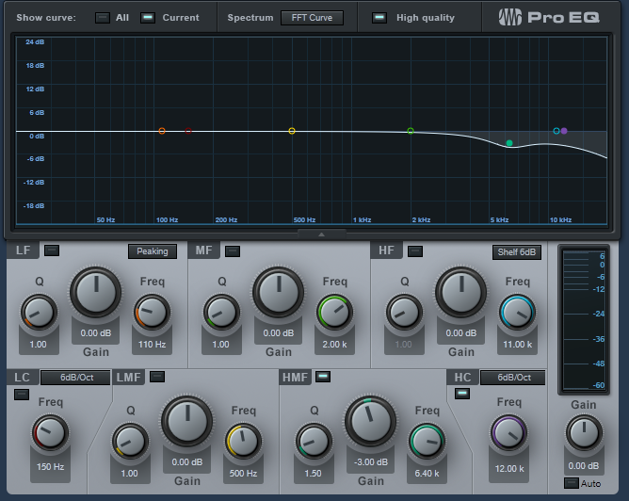
Task: Click the LF gain 0.00 dB field
Action: [95, 333]
